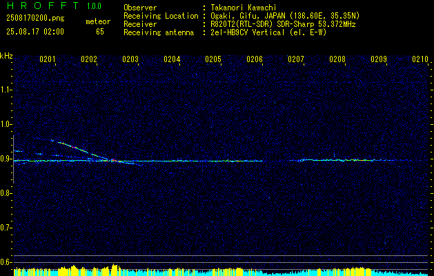Click frequency axis label 0.6
Image resolution: width=434 pixels, height=276 pixels.
click(6, 262)
